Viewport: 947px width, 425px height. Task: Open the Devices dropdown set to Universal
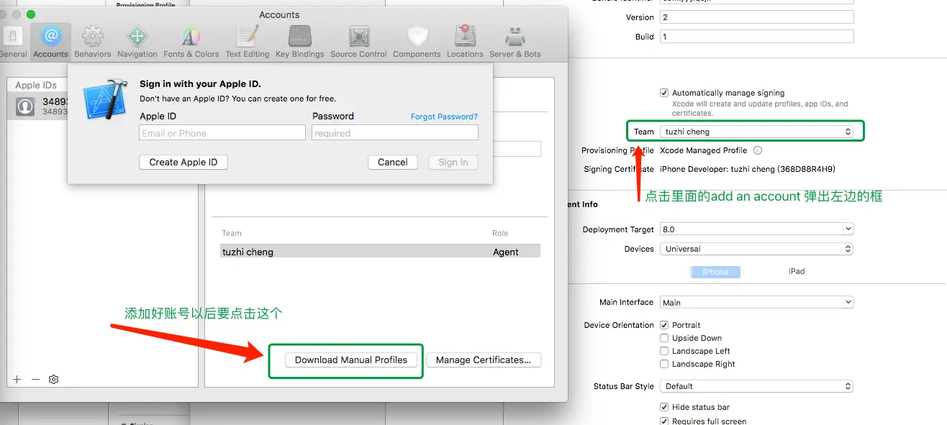(x=757, y=249)
